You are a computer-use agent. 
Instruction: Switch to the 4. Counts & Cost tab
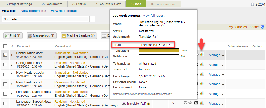point(108,4)
